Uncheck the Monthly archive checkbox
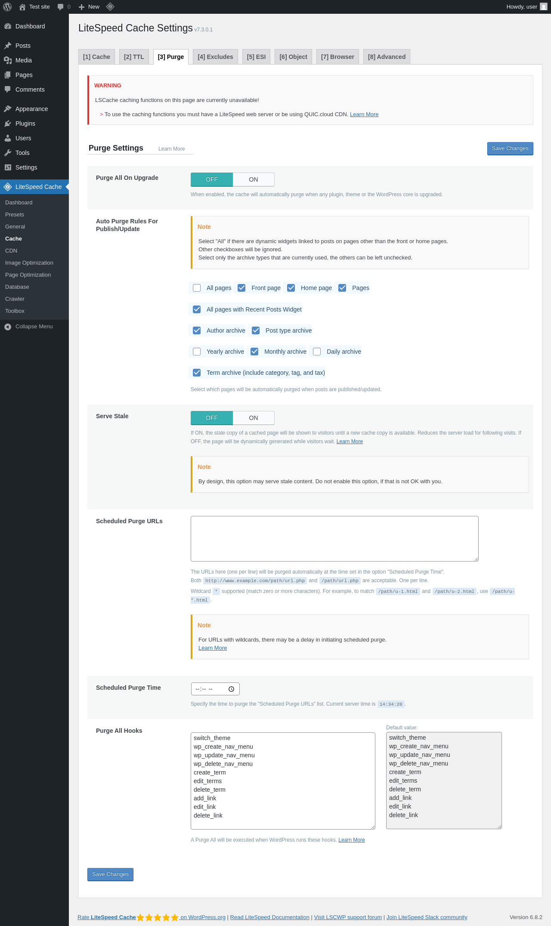This screenshot has width=551, height=926. (254, 352)
